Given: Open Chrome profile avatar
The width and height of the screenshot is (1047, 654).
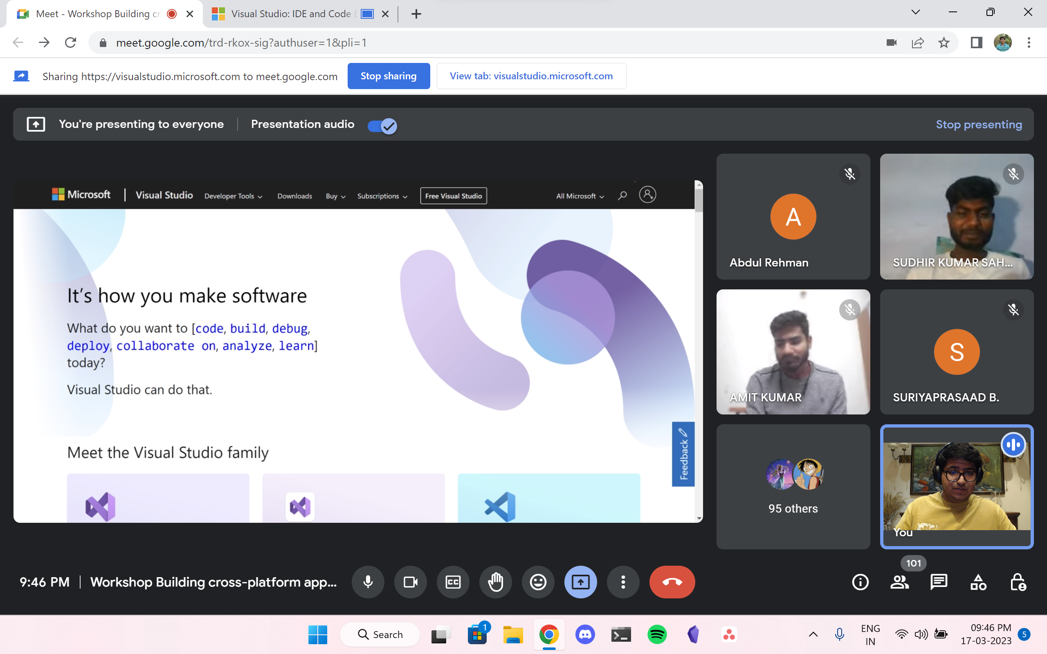Looking at the screenshot, I should [1003, 43].
